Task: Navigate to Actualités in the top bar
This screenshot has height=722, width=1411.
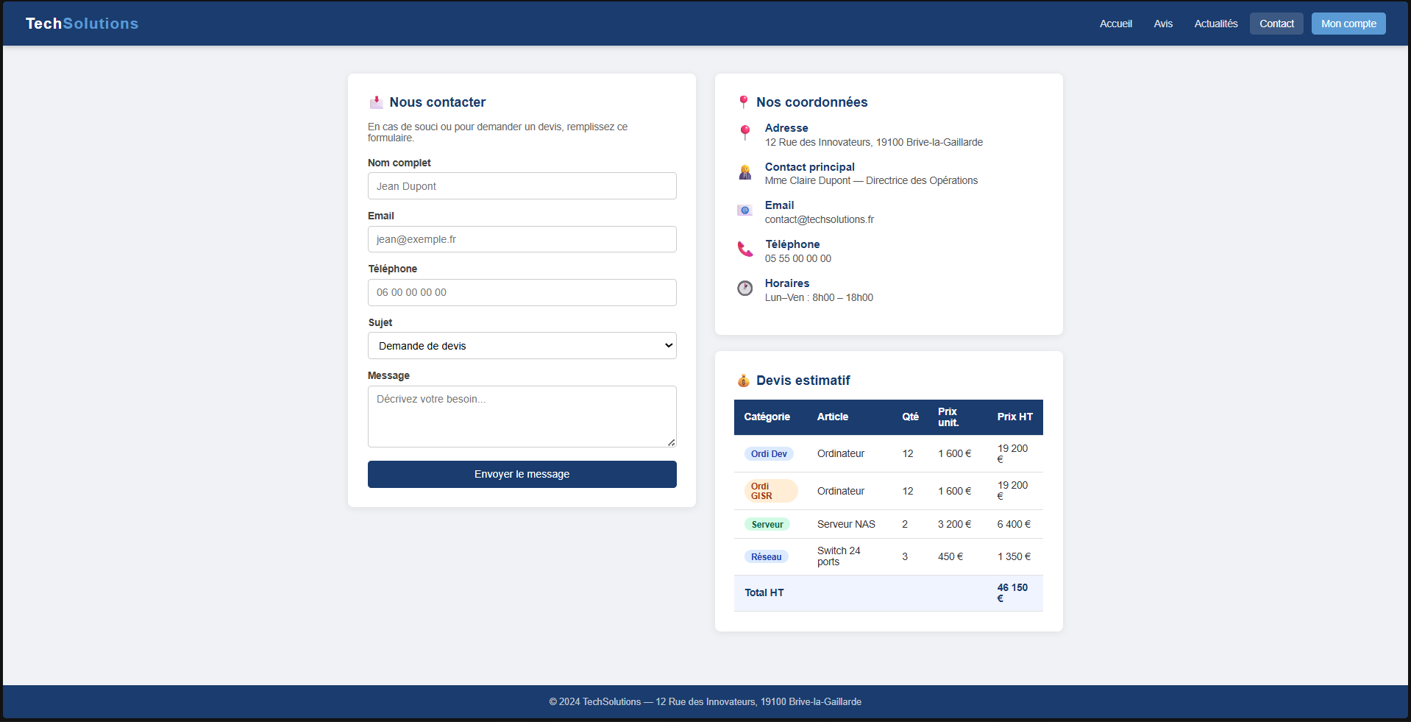Action: 1215,24
